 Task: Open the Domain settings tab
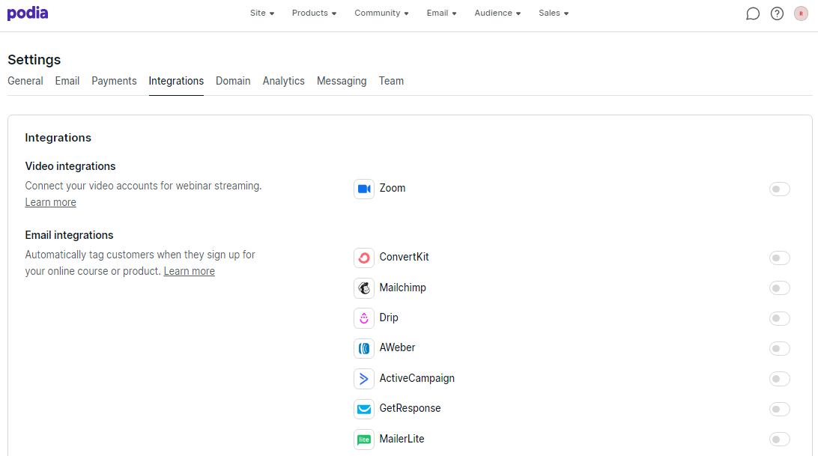(233, 81)
